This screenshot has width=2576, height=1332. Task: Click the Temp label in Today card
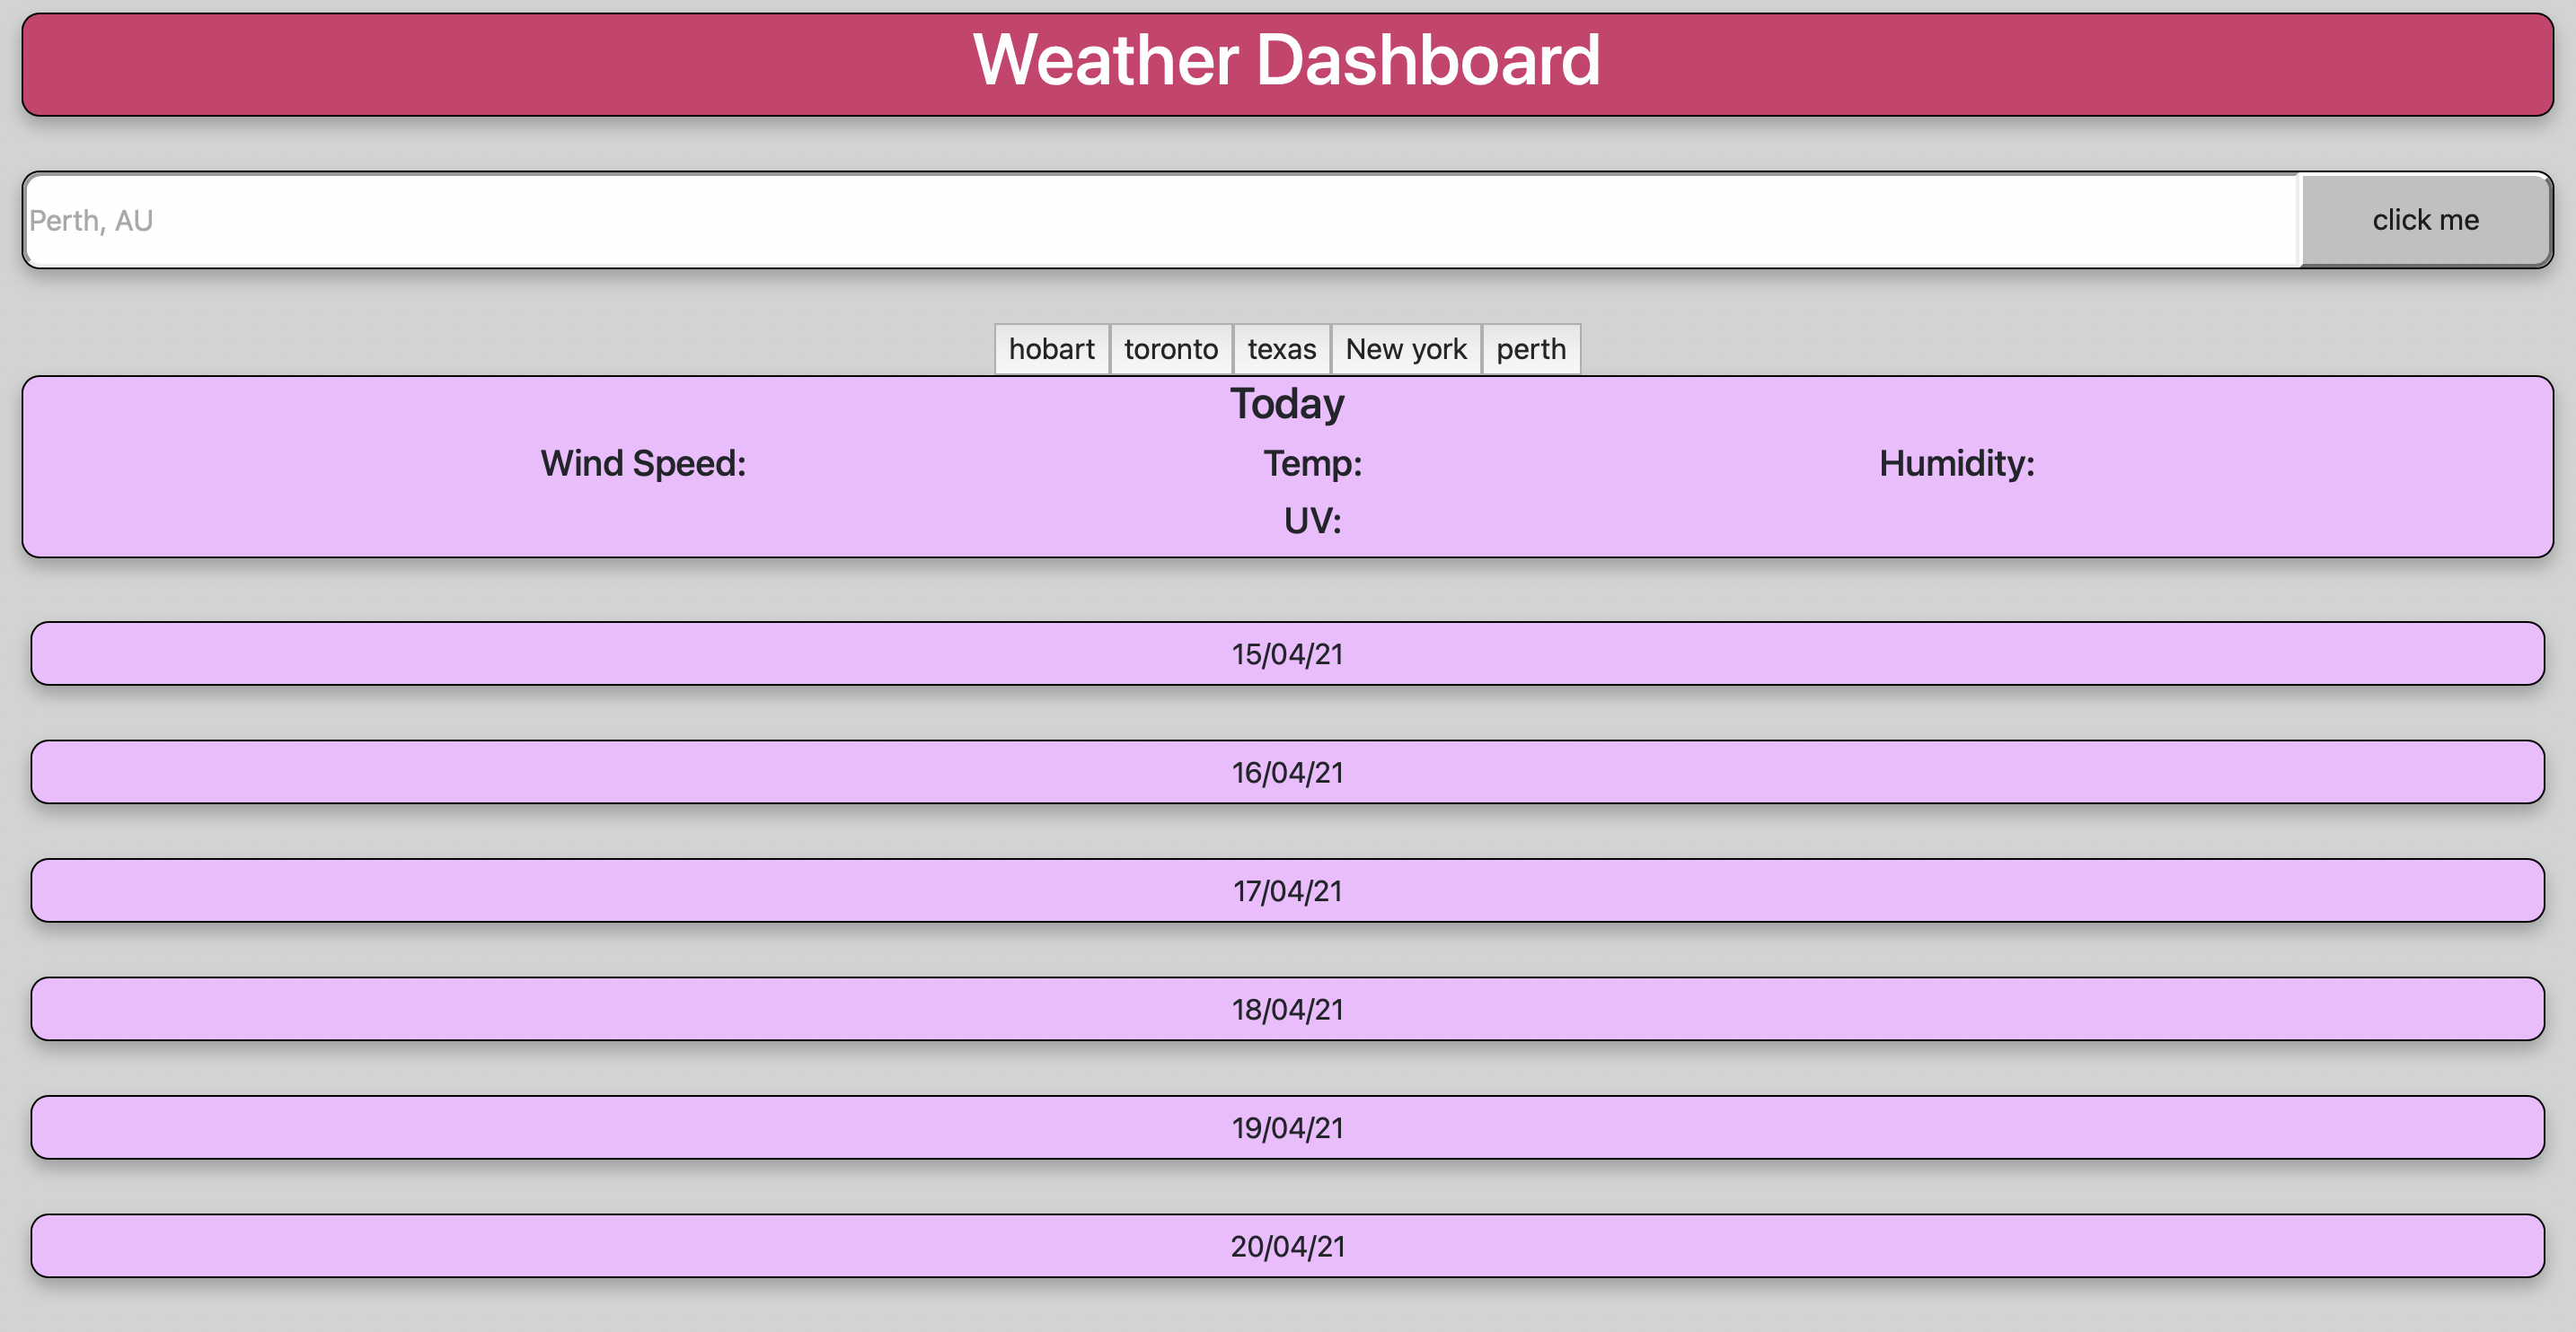(1311, 462)
